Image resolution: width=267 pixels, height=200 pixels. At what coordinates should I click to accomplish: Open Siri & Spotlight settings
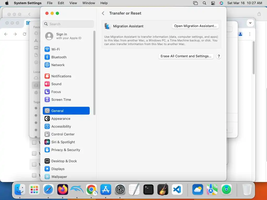pyautogui.click(x=66, y=142)
